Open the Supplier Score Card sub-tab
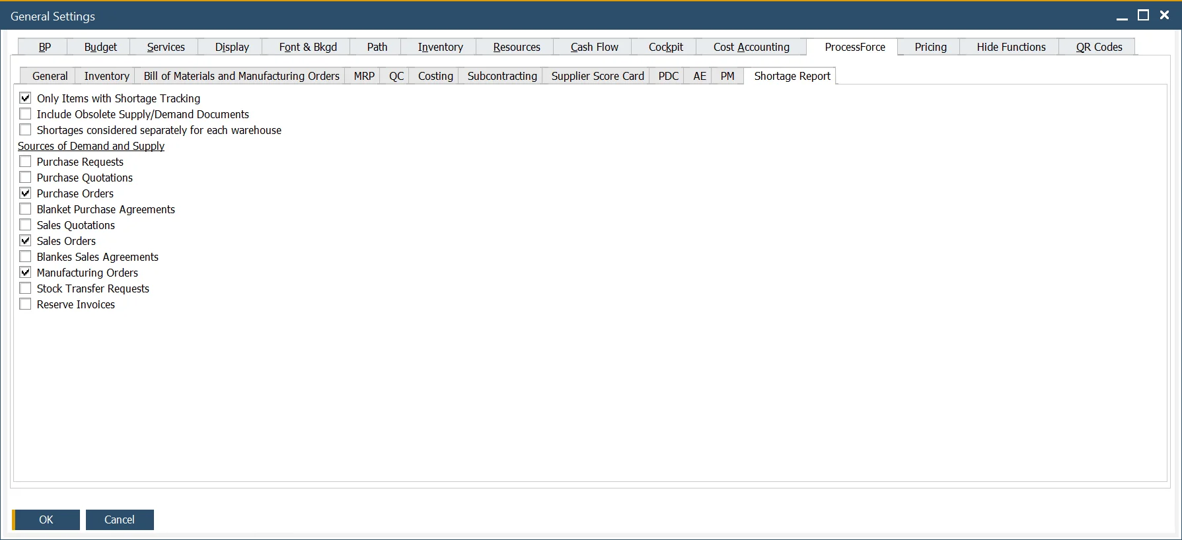Image resolution: width=1182 pixels, height=540 pixels. 597,76
